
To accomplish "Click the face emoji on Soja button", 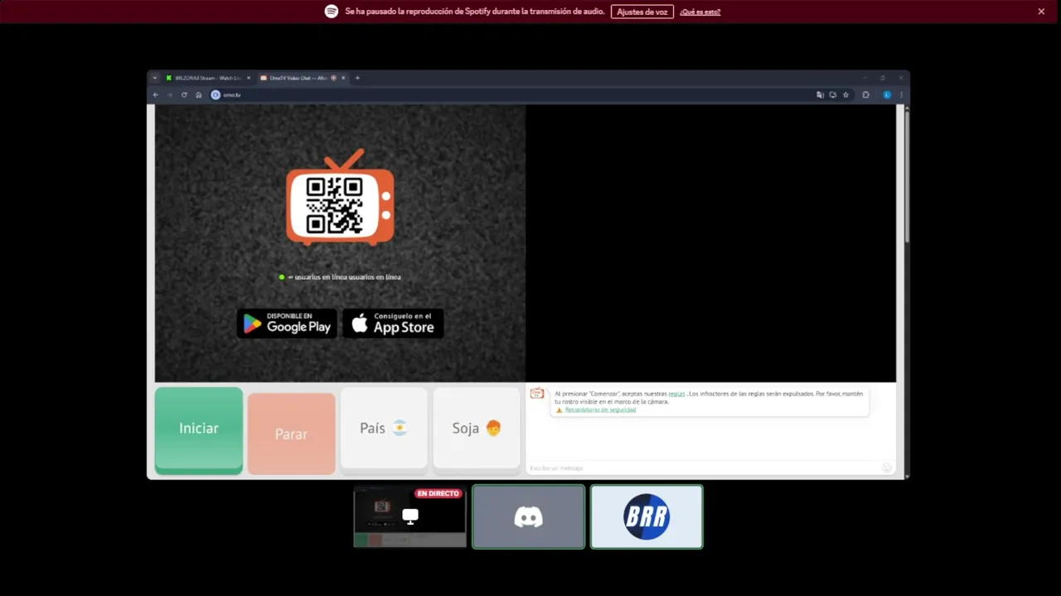I will [493, 428].
